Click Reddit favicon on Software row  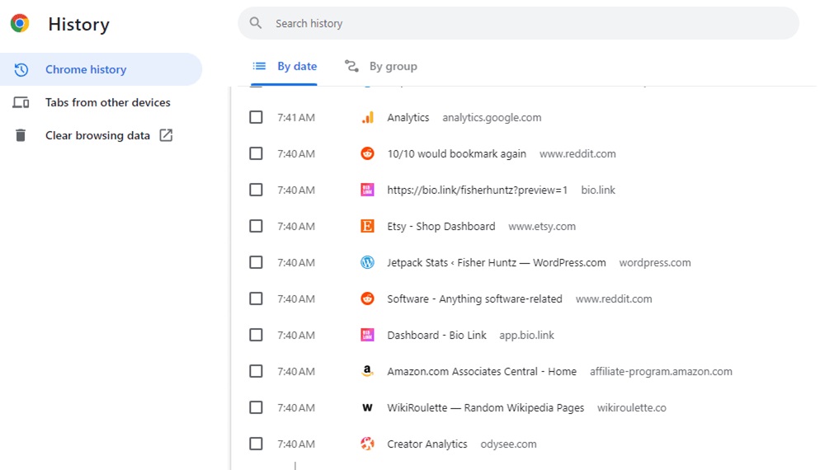[367, 299]
